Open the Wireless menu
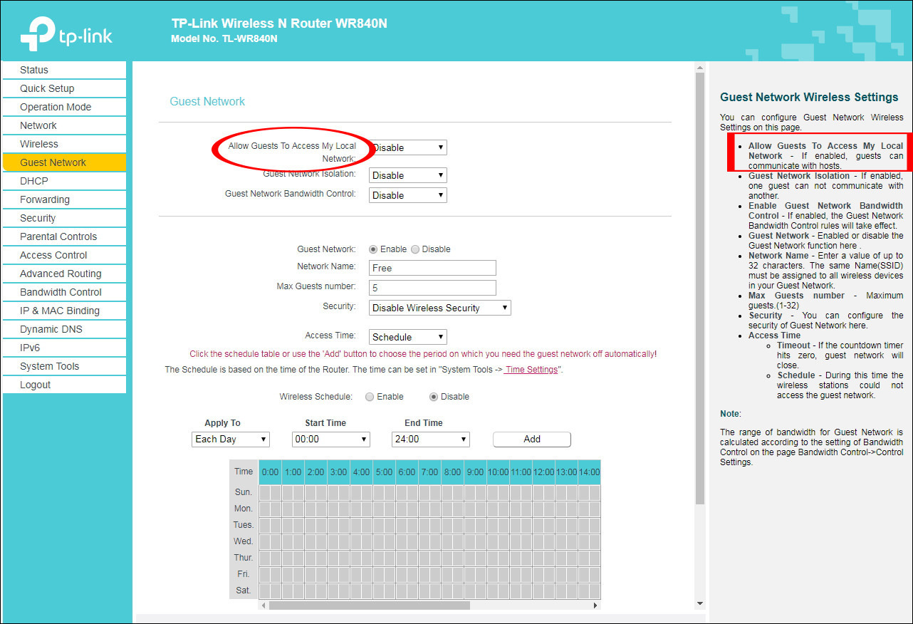The height and width of the screenshot is (624, 913). click(x=64, y=144)
